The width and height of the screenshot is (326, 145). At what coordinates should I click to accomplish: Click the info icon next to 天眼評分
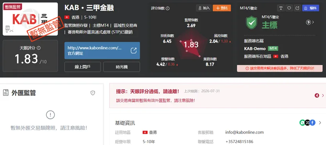38,48
